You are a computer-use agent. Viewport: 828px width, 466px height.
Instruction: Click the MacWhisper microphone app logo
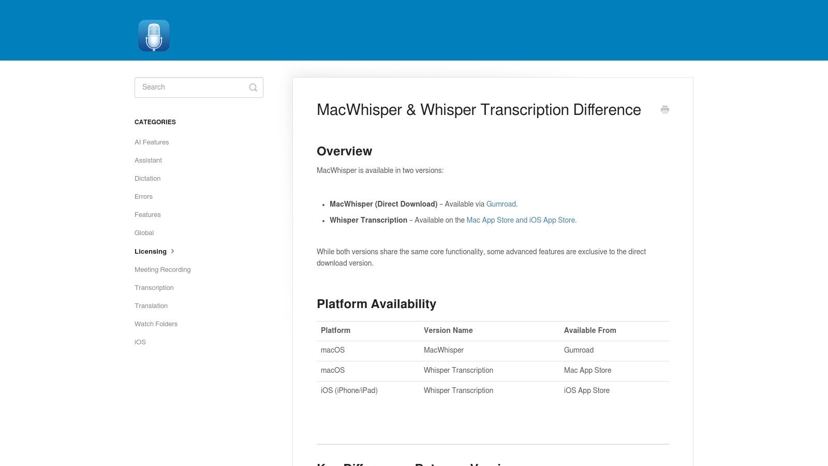coord(154,35)
